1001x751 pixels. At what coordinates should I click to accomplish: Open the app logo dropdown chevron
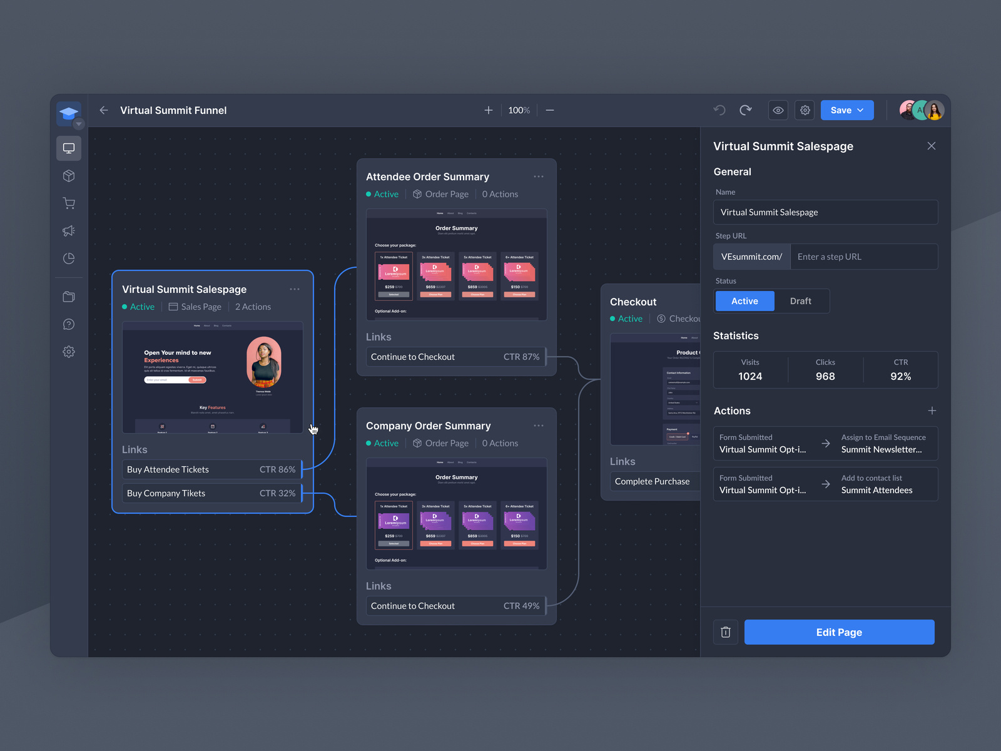point(79,124)
